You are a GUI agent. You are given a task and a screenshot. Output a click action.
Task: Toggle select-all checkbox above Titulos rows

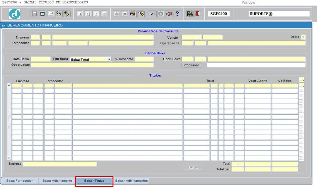click(301, 79)
